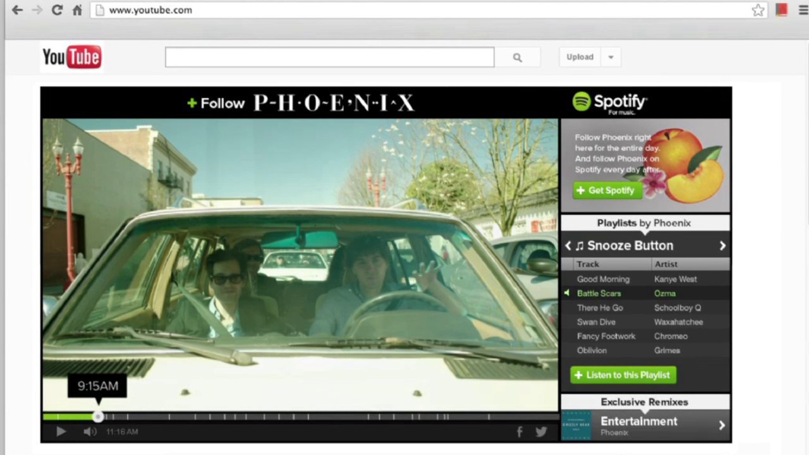Click the Playlists by Phoenix heading
This screenshot has height=455, width=809.
(x=644, y=223)
